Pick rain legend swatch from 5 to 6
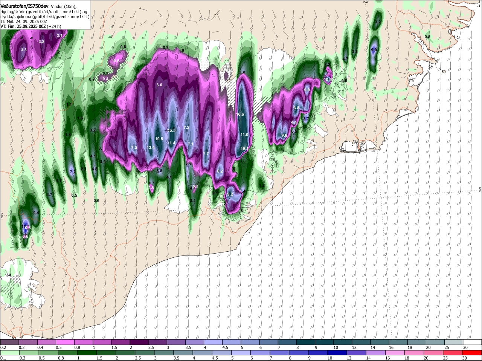The height and width of the screenshot is (361, 482). [242, 353]
